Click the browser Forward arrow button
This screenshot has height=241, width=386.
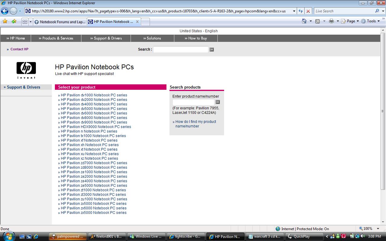tap(13, 11)
